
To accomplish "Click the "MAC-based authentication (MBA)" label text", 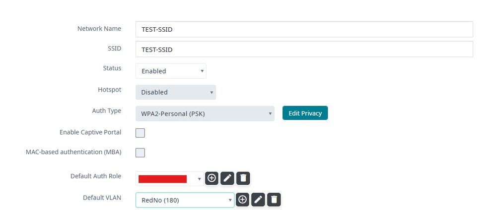I will point(73,152).
